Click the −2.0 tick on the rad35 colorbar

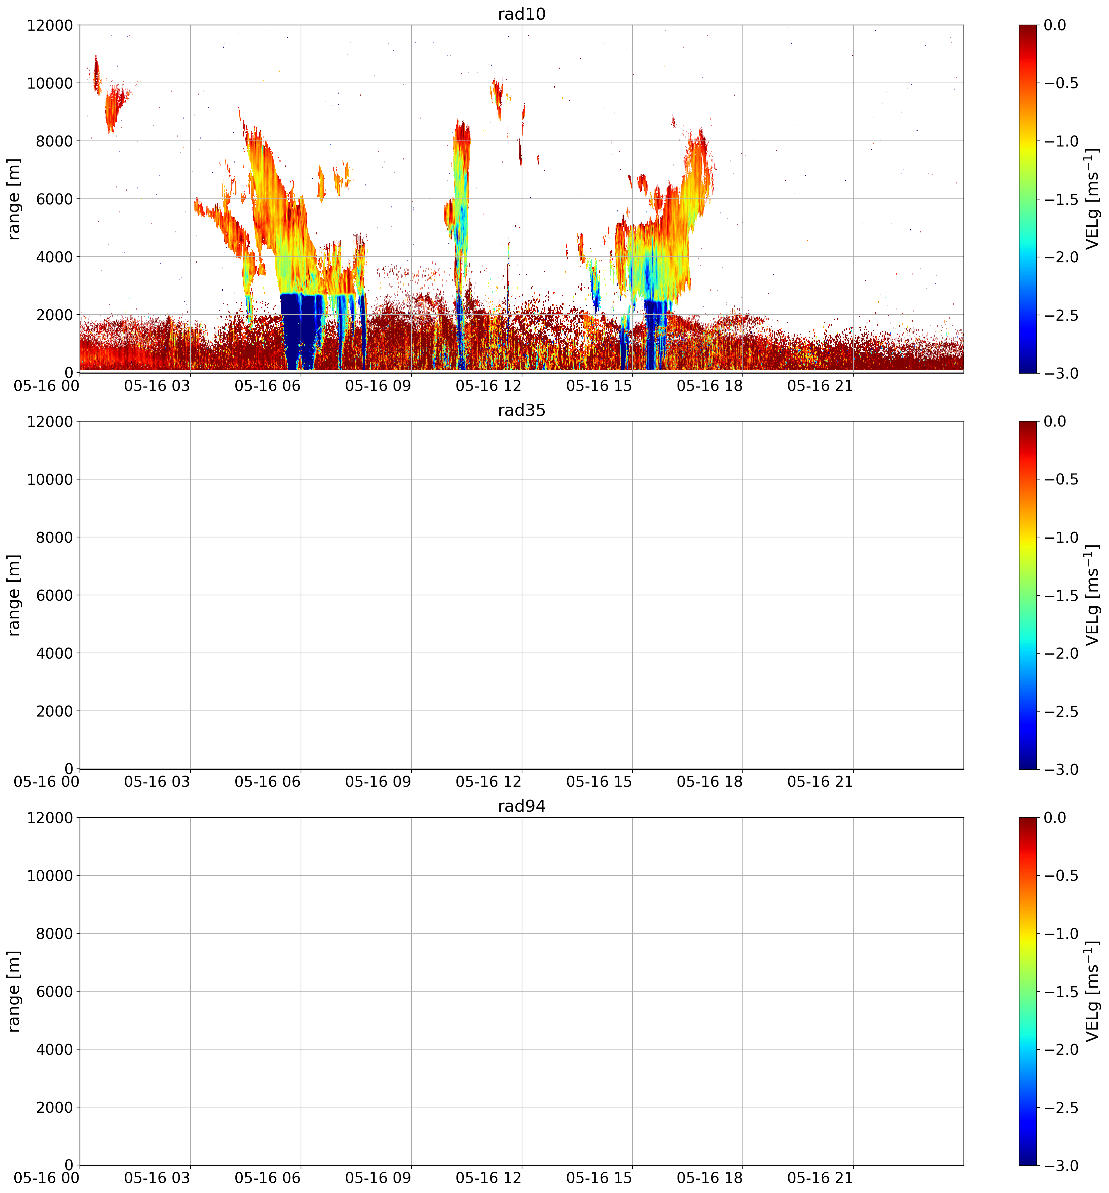point(1061,653)
